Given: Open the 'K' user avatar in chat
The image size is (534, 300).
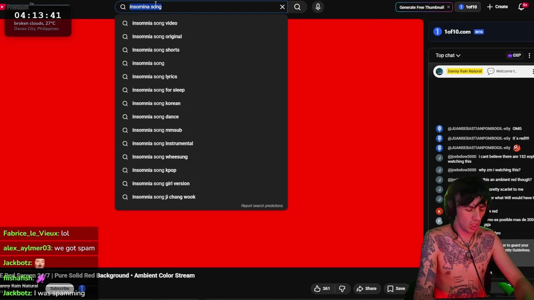Looking at the screenshot, I should pos(439,211).
